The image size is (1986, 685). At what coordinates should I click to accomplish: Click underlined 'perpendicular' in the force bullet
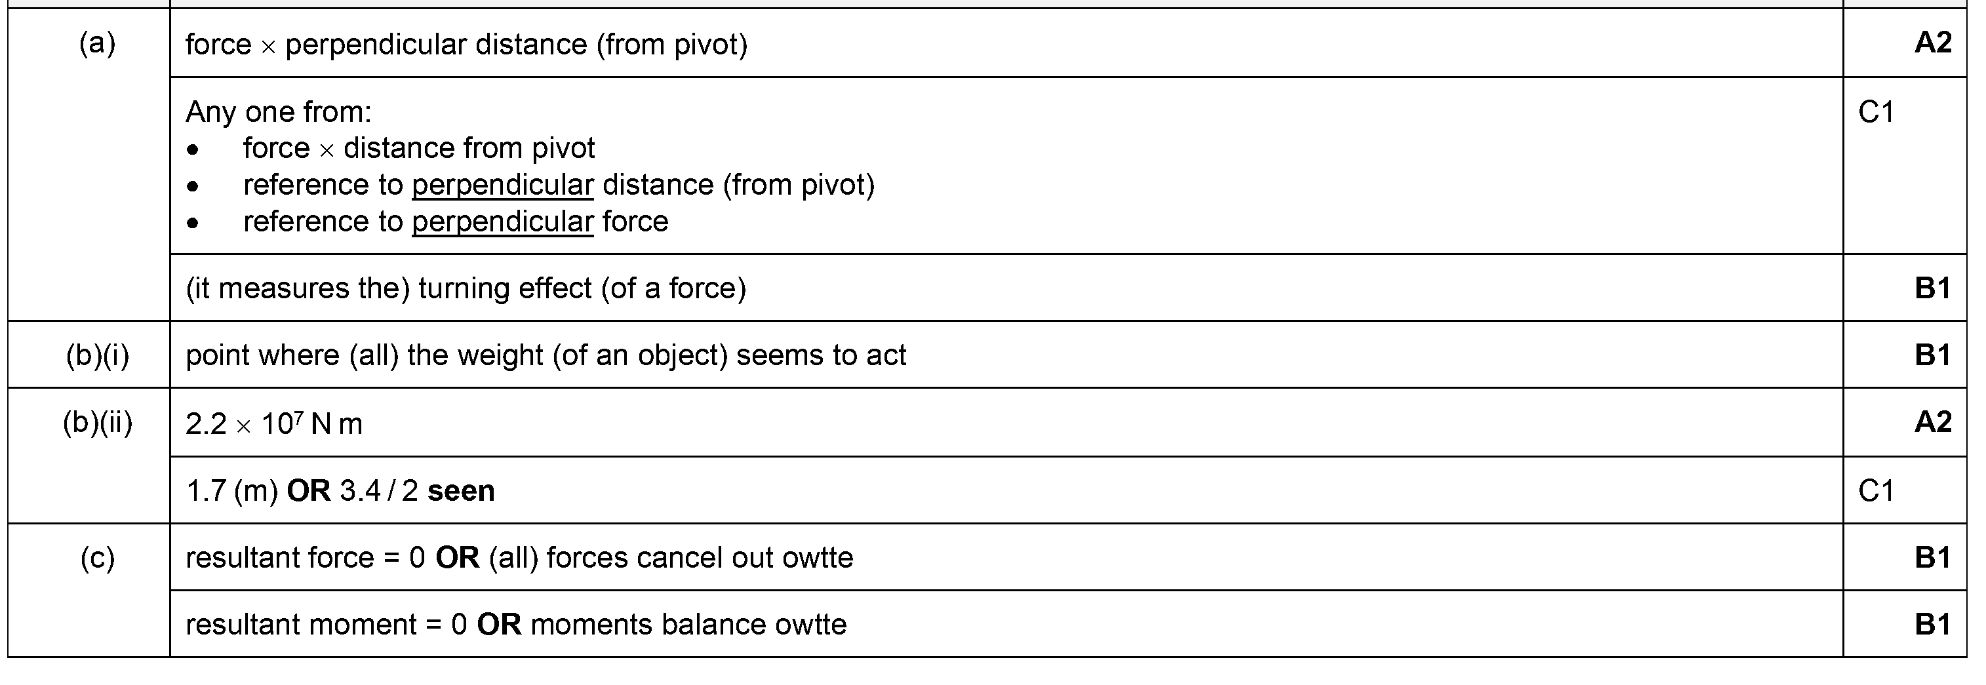click(x=503, y=222)
